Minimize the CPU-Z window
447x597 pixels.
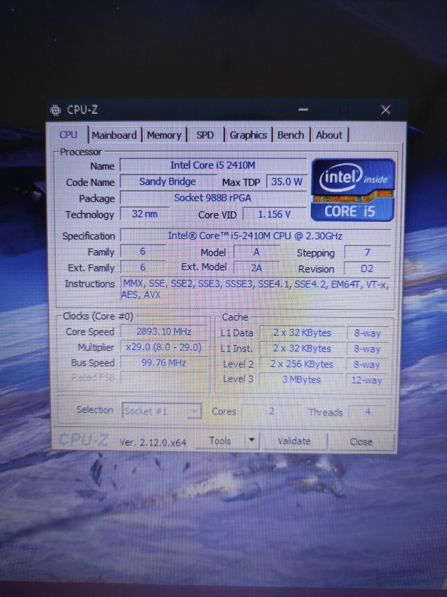pos(303,109)
